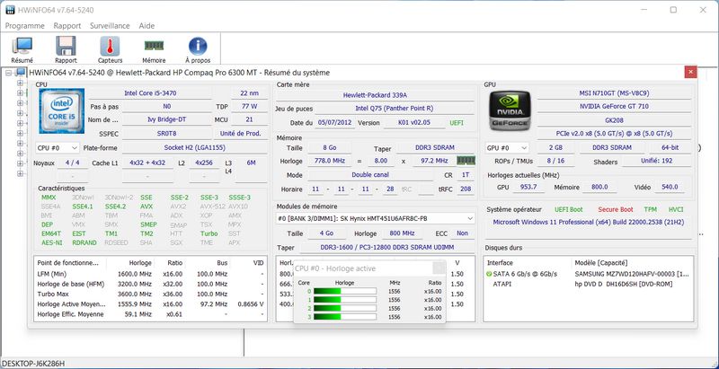Image resolution: width=719 pixels, height=369 pixels.
Task: Open the CPU #0 selector dropdown
Action: [x=58, y=148]
